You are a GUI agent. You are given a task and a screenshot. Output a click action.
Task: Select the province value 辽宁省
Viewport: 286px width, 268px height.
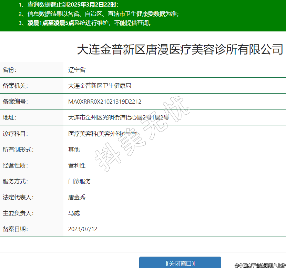[x=76, y=70]
